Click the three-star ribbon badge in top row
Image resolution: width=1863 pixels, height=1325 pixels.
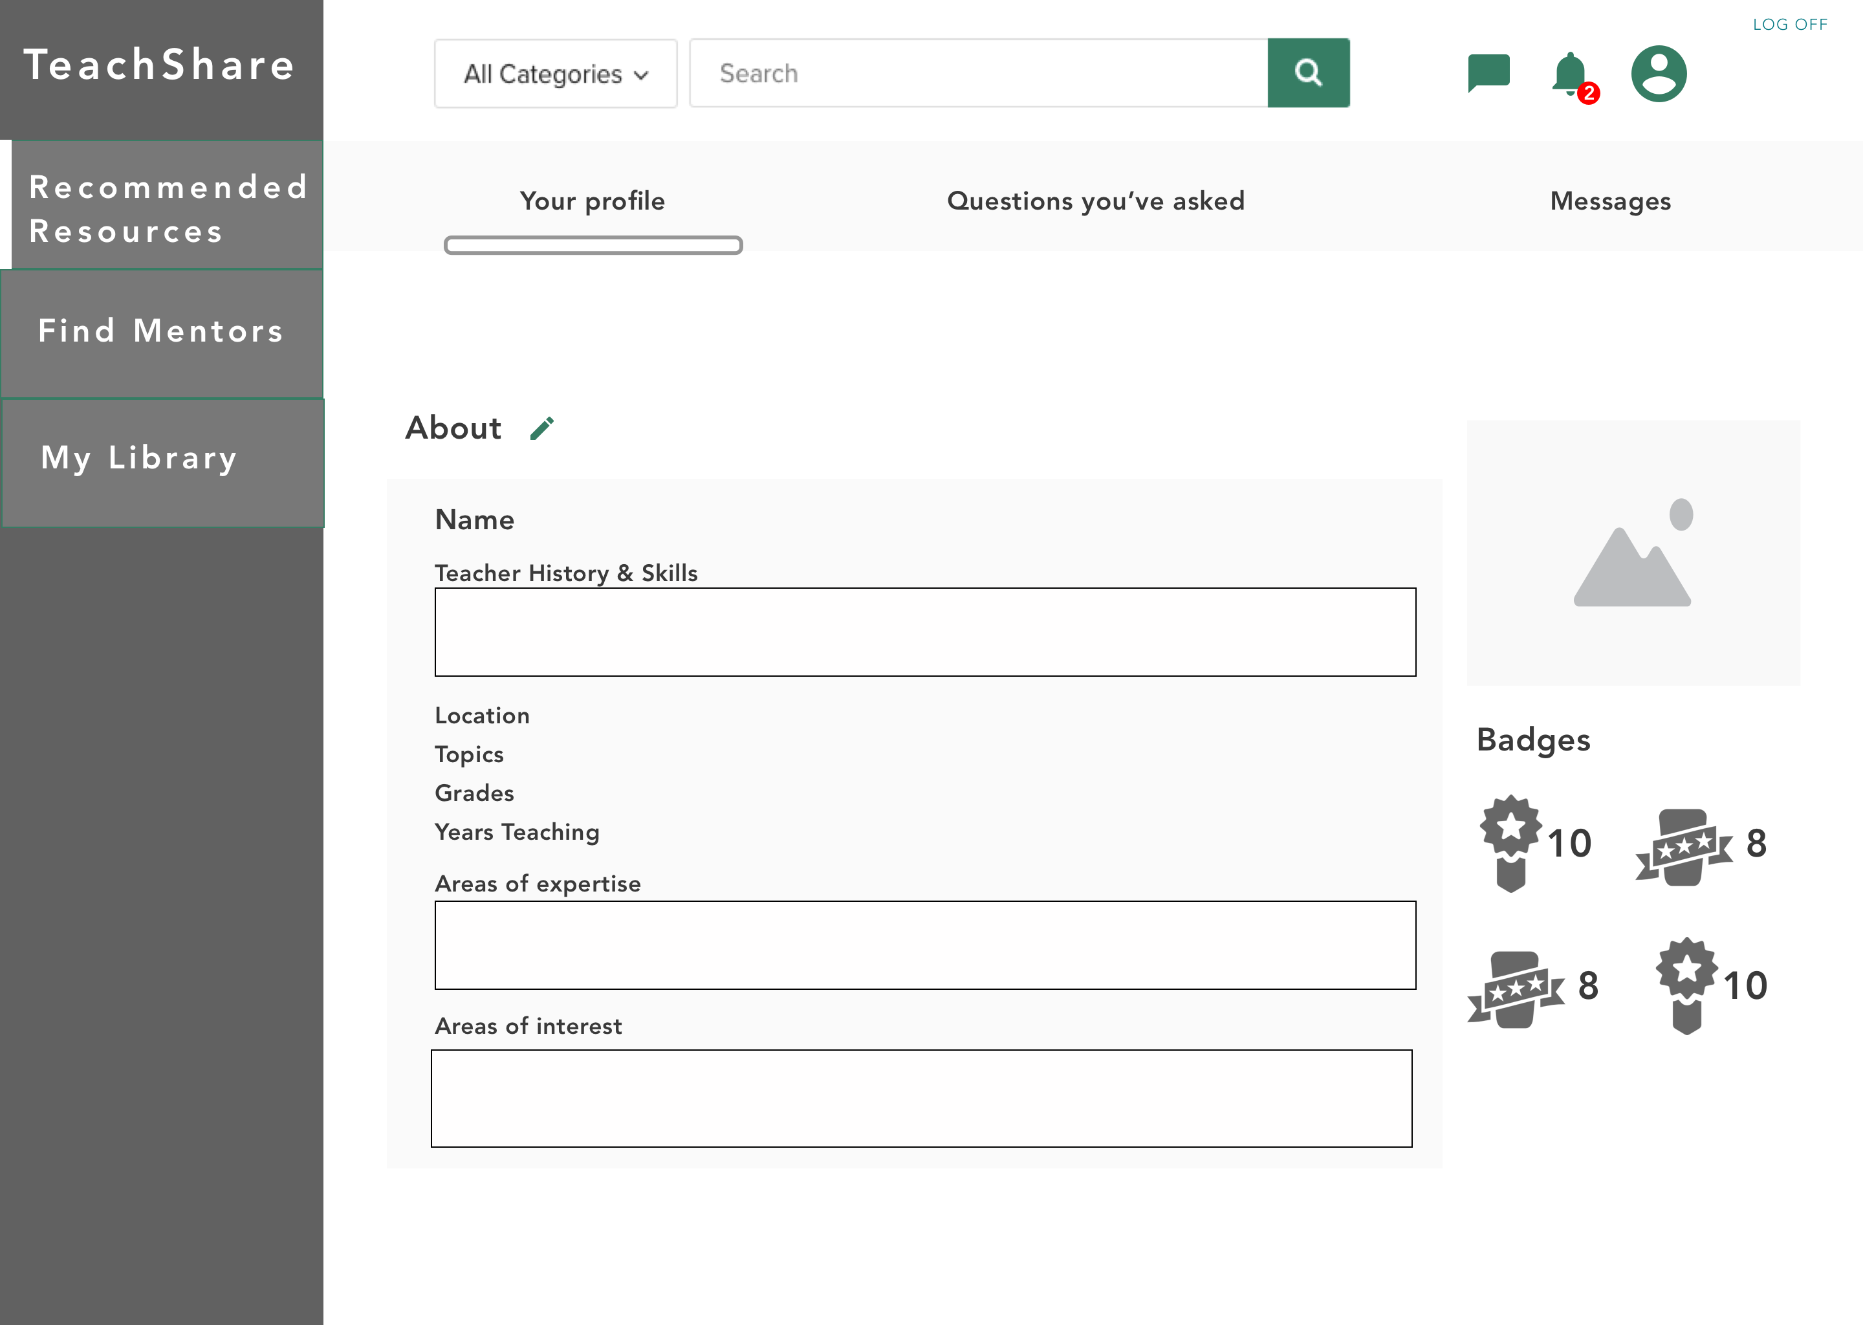pyautogui.click(x=1684, y=847)
